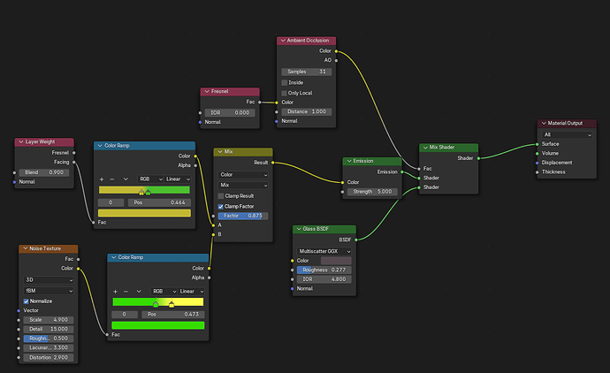Open Noise Texture type dropdown fBM
Screen dimensions: 610x373
pos(49,291)
